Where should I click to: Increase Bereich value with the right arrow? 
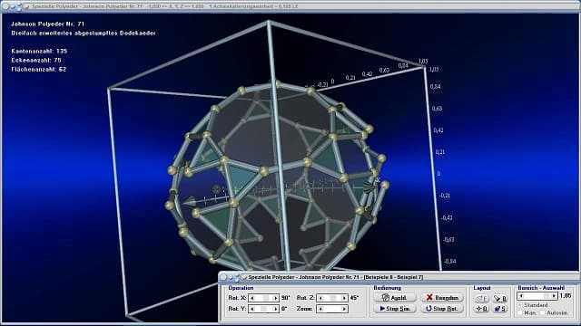tap(554, 296)
